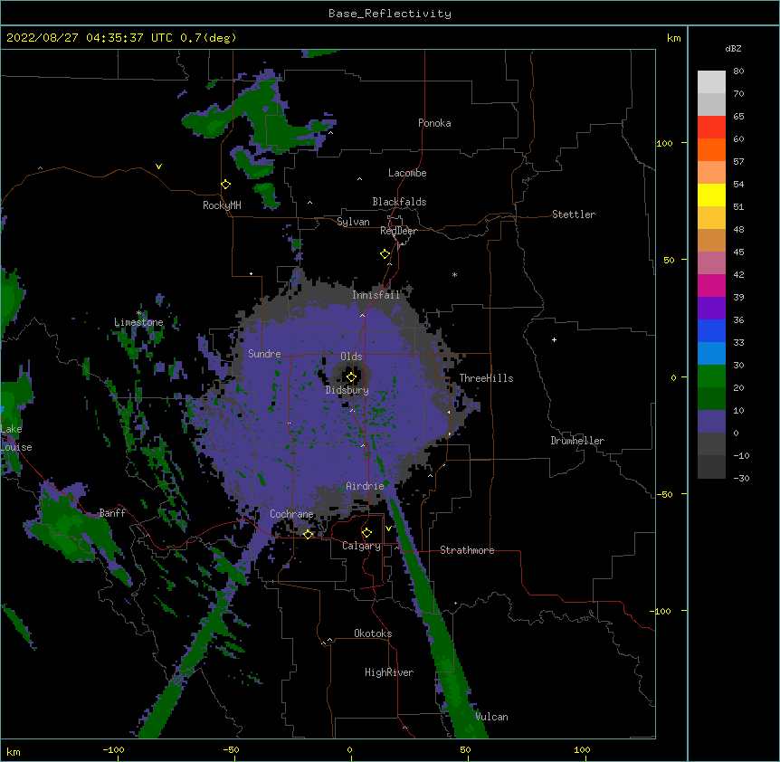Click the white plus marker west of Drumheller
Image resolution: width=780 pixels, height=762 pixels.
554,339
